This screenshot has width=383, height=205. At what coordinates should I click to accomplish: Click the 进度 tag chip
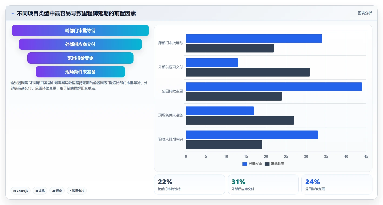[57, 191]
